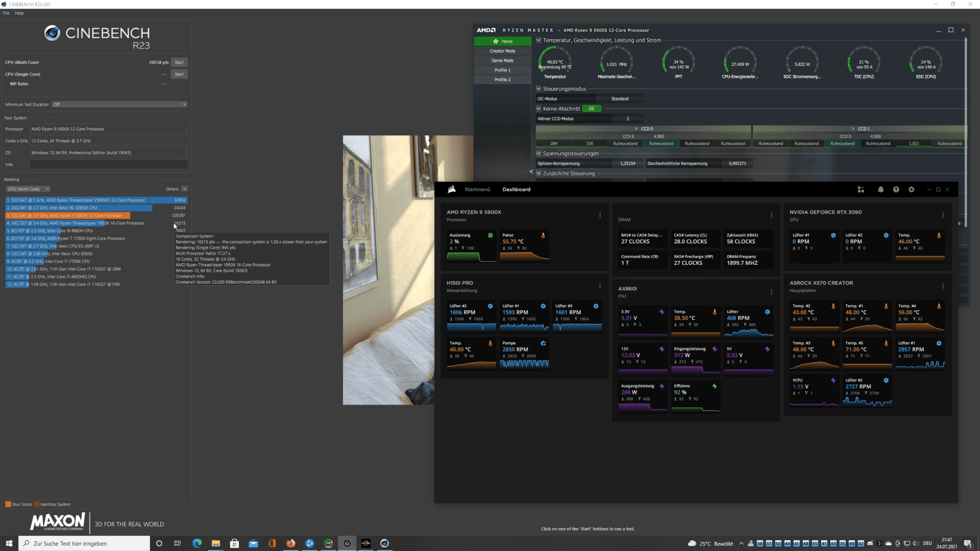The height and width of the screenshot is (551, 980).
Task: Open Windows Task View button
Action: tap(177, 543)
